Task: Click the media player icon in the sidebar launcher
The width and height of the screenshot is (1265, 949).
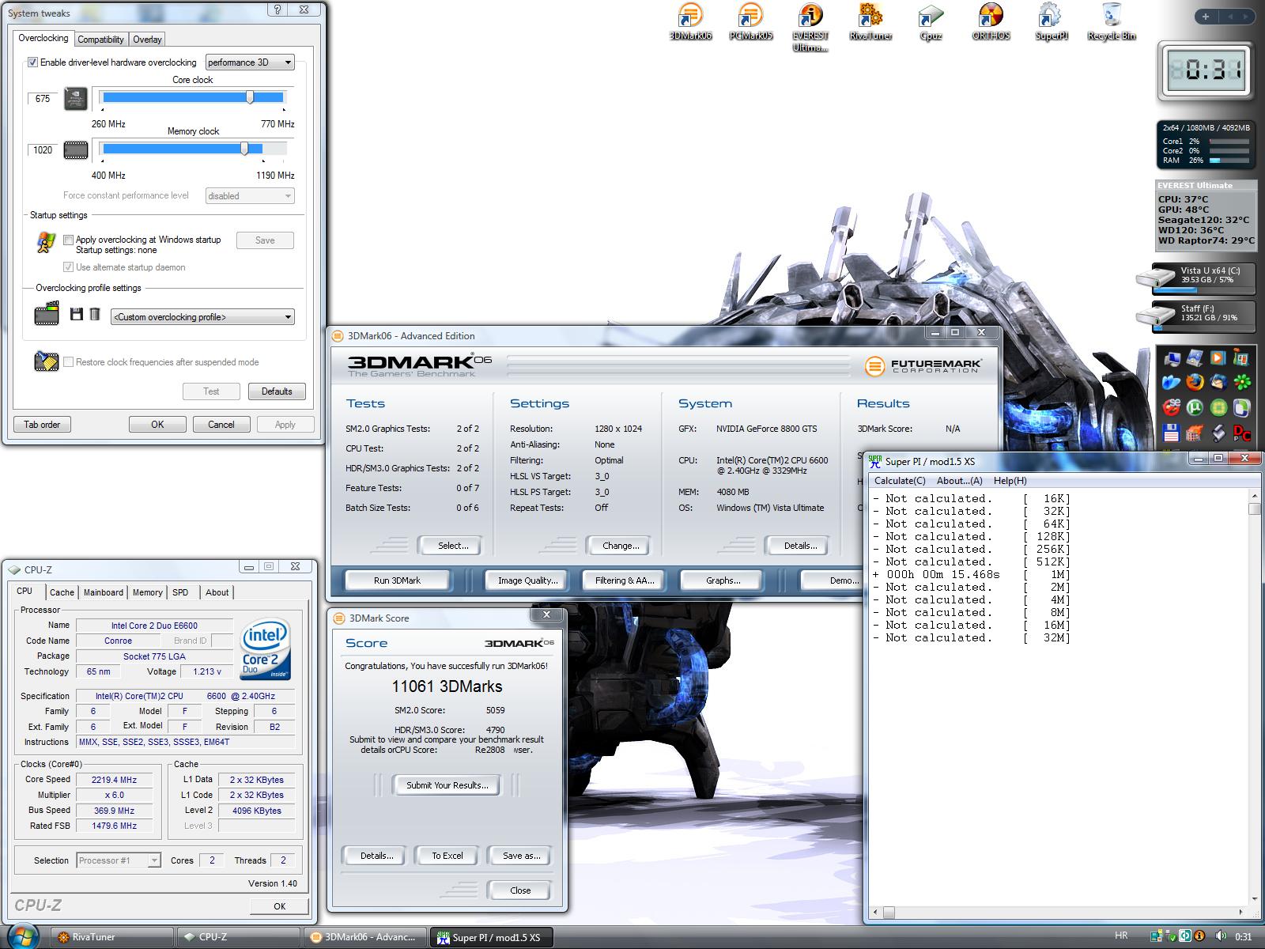Action: 1218,359
